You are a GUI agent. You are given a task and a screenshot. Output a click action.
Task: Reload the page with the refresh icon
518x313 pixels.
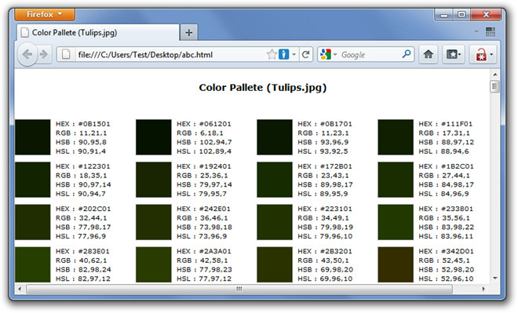click(306, 54)
